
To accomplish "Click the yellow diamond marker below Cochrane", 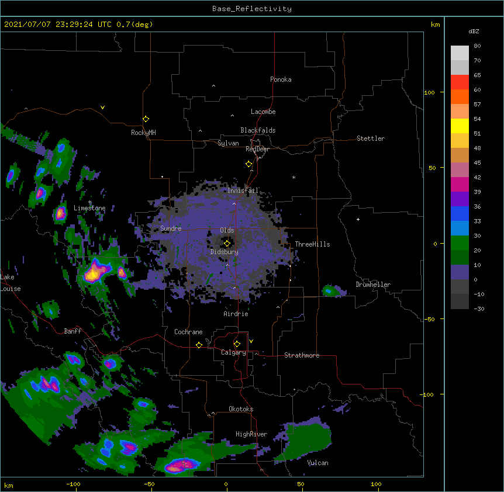I will [199, 345].
